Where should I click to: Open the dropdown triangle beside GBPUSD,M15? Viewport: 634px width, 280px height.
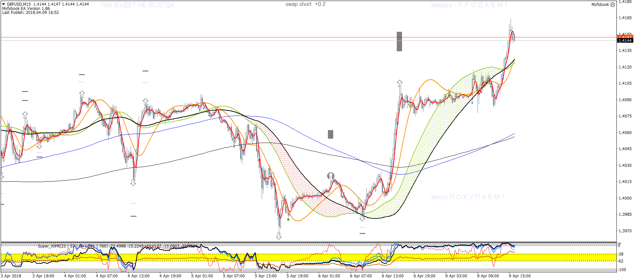[x=4, y=4]
